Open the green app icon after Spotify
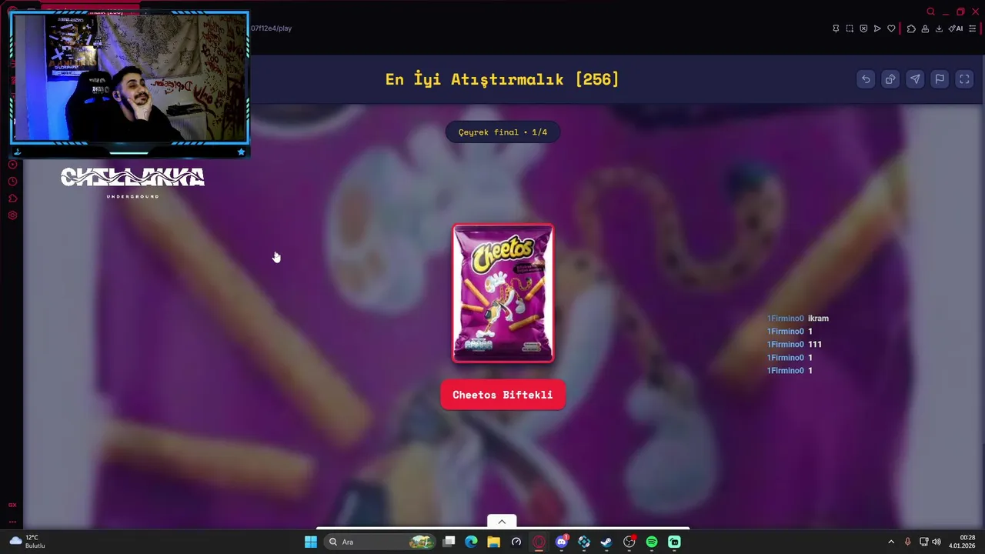This screenshot has width=985, height=554. 674,542
